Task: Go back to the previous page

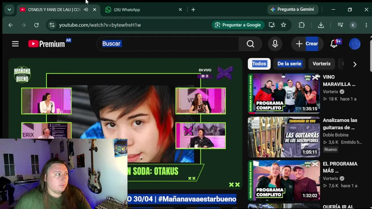Action: (x=11, y=25)
